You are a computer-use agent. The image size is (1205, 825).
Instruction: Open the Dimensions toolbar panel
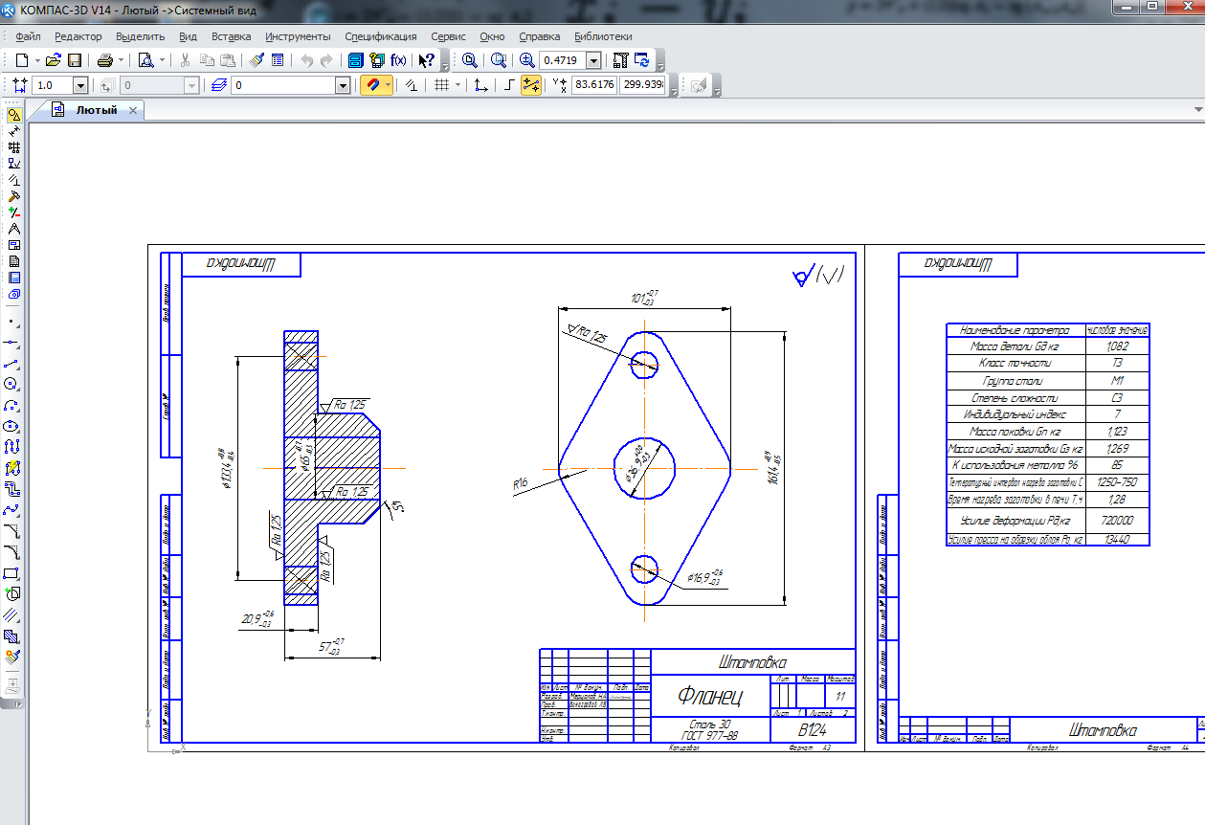click(x=12, y=131)
